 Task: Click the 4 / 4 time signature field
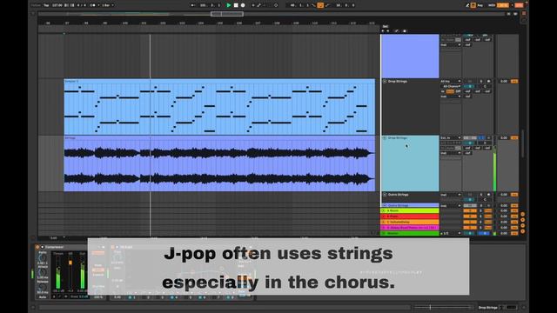click(81, 5)
